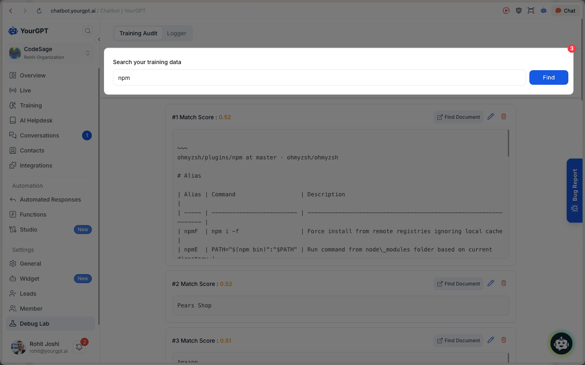Click the notification bell with badge
The width and height of the screenshot is (585, 365).
[79, 347]
